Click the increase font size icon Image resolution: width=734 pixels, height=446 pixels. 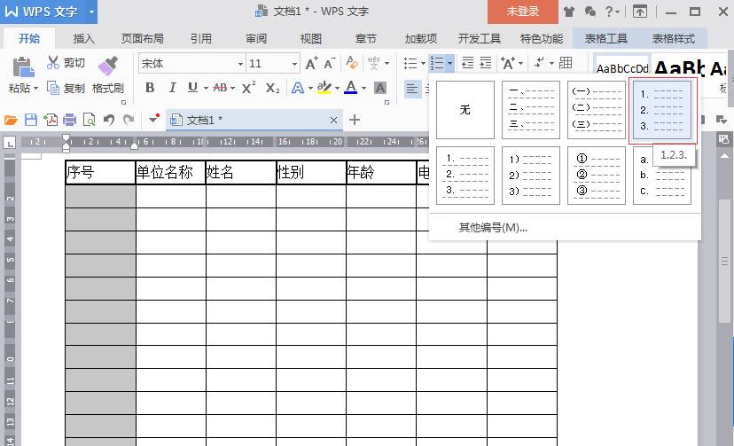click(x=311, y=64)
